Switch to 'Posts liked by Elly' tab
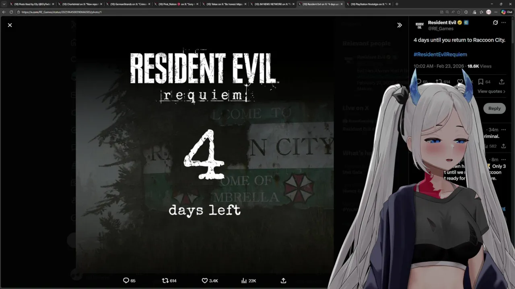 pos(32,4)
